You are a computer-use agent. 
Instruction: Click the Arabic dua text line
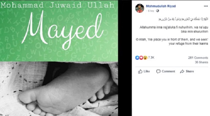[183, 19]
